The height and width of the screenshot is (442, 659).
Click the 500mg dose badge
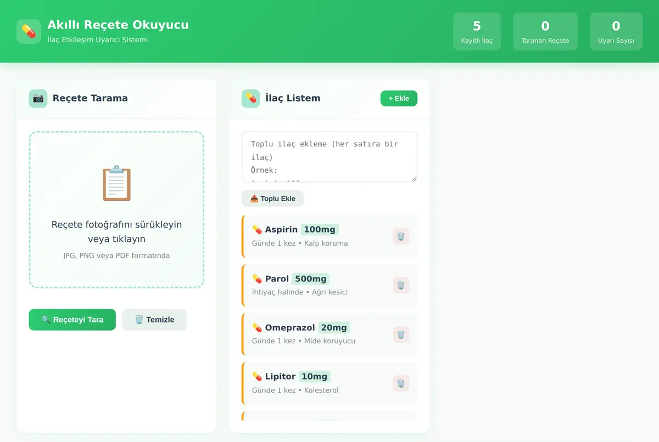(x=311, y=279)
